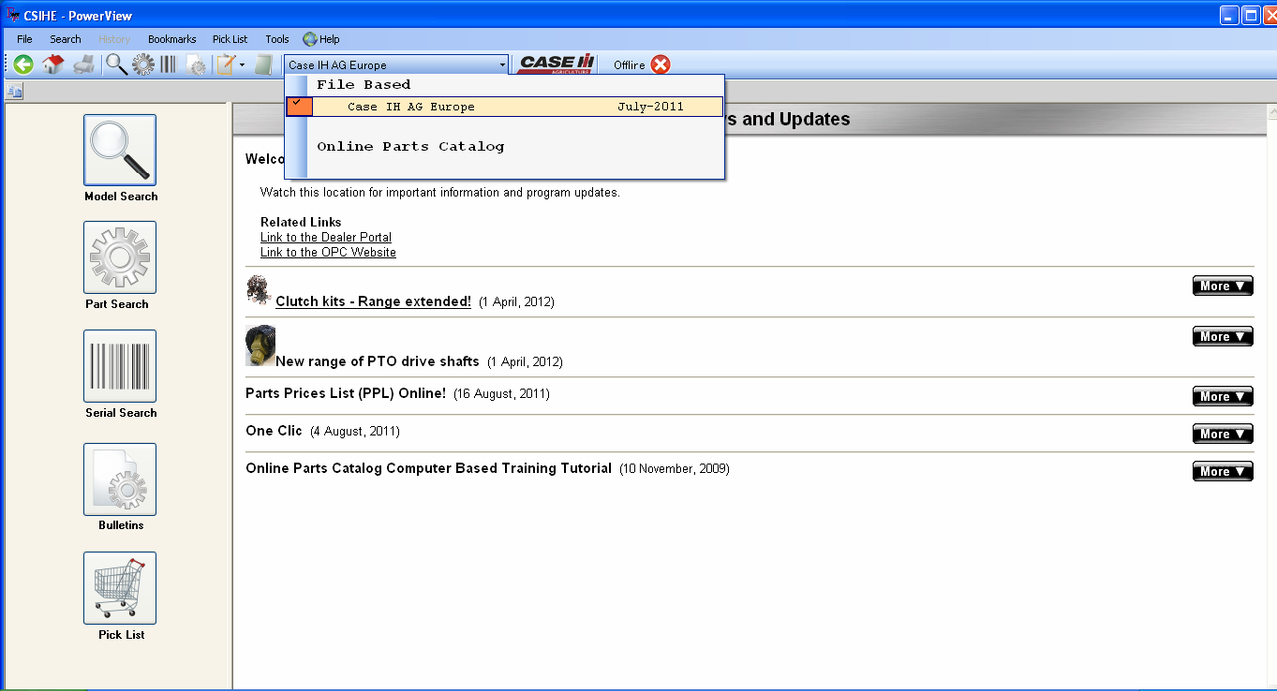Go back with the green arrow icon

23,65
